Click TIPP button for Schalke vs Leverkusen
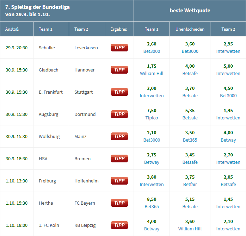 point(119,48)
